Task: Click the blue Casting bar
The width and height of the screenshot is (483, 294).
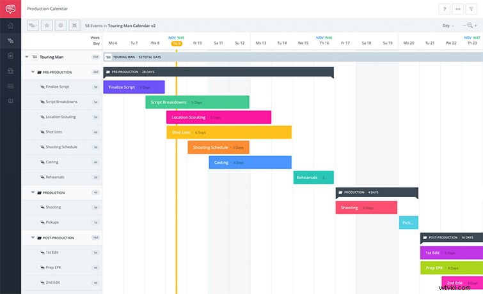Action: pos(250,162)
